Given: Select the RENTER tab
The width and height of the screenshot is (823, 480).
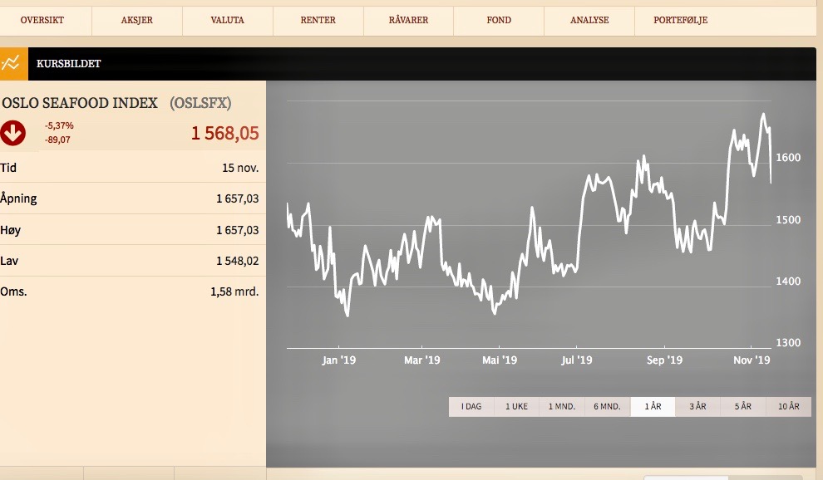Looking at the screenshot, I should pos(318,21).
